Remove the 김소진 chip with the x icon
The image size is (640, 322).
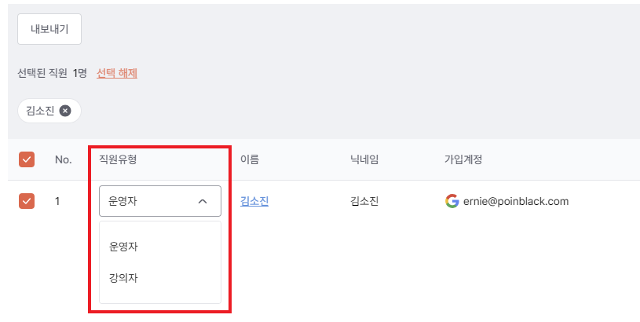(65, 111)
